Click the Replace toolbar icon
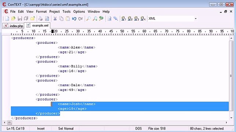Screen dimensions: 236x132 pos(101,19)
